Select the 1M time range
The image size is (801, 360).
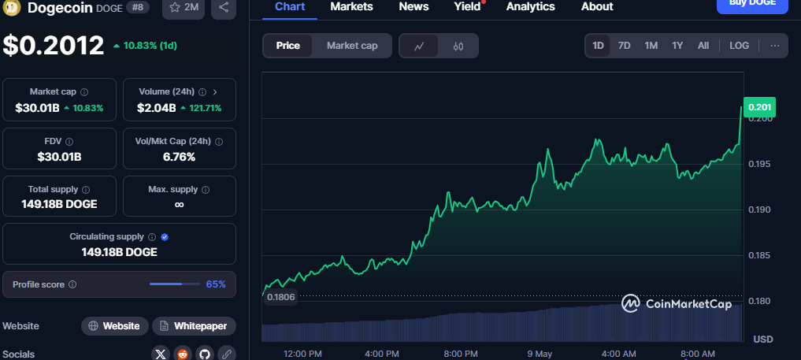pos(651,46)
